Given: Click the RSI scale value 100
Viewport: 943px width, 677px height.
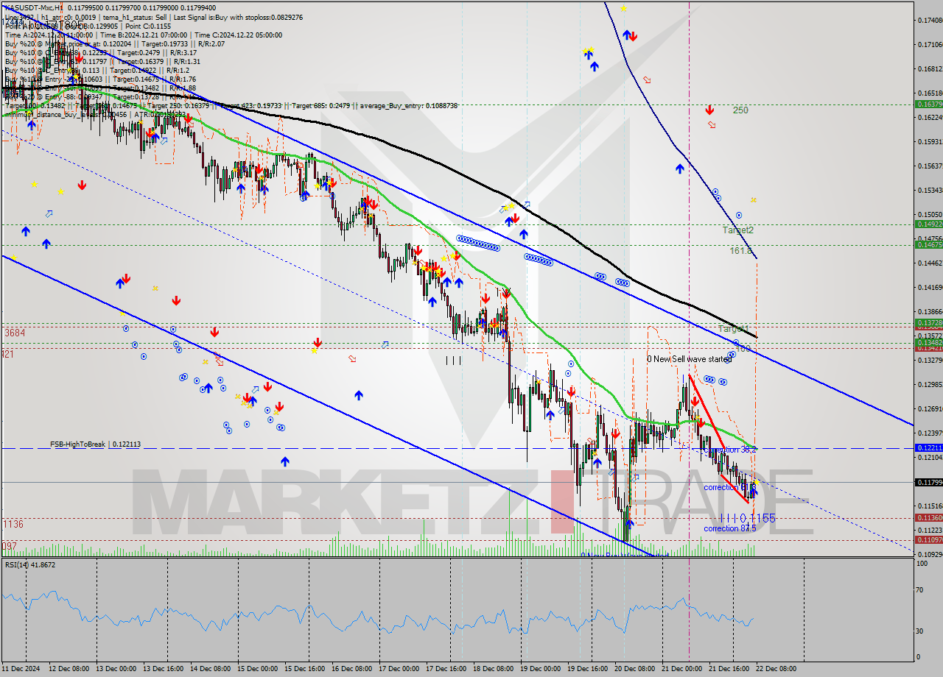Looking at the screenshot, I should (922, 564).
